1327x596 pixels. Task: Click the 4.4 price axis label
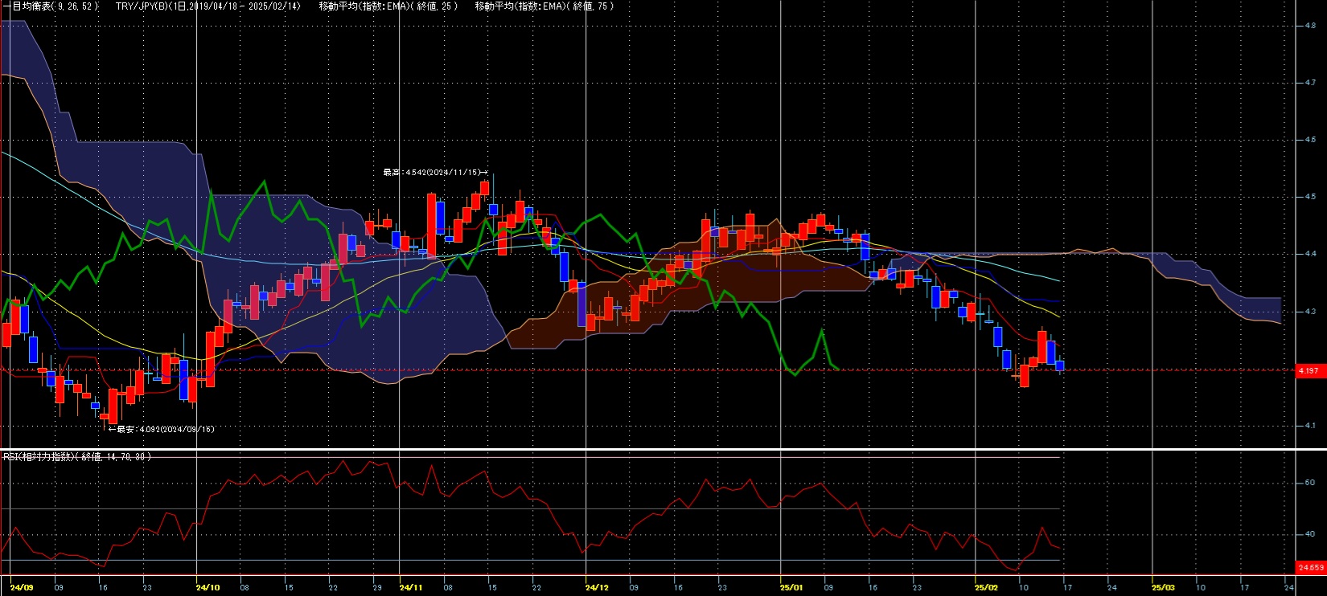1310,254
